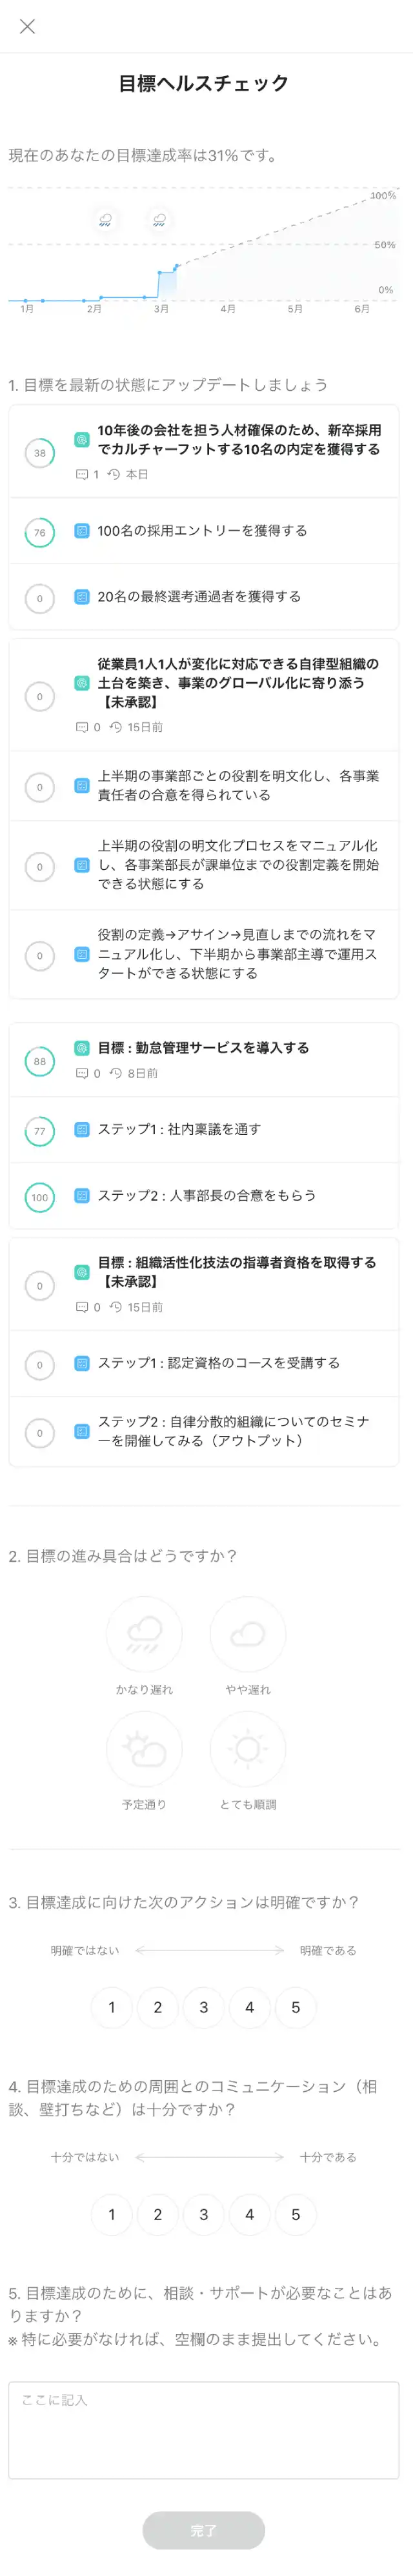Open the 100名の採用エントリーを獲得する key result
Image resolution: width=413 pixels, height=2576 pixels.
coord(204,531)
